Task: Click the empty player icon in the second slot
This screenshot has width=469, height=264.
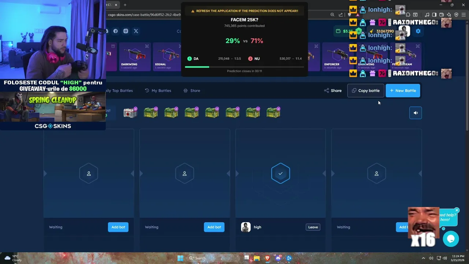Action: (185, 173)
